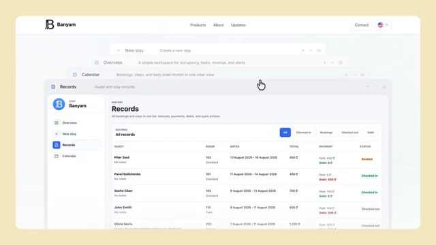Click the Calendar window bar icon

pyautogui.click(x=75, y=74)
